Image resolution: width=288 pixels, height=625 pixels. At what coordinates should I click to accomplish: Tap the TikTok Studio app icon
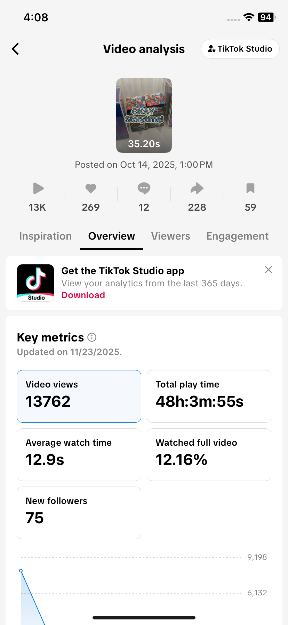point(35,283)
